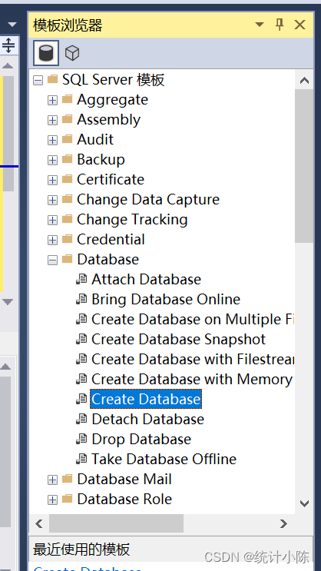The image size is (321, 571).
Task: Toggle the auto-hide pin on Template Browser
Action: [280, 25]
